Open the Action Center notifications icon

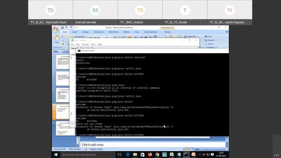[x=213, y=154]
